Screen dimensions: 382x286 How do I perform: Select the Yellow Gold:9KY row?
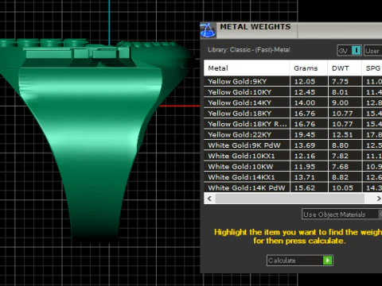[x=293, y=81]
